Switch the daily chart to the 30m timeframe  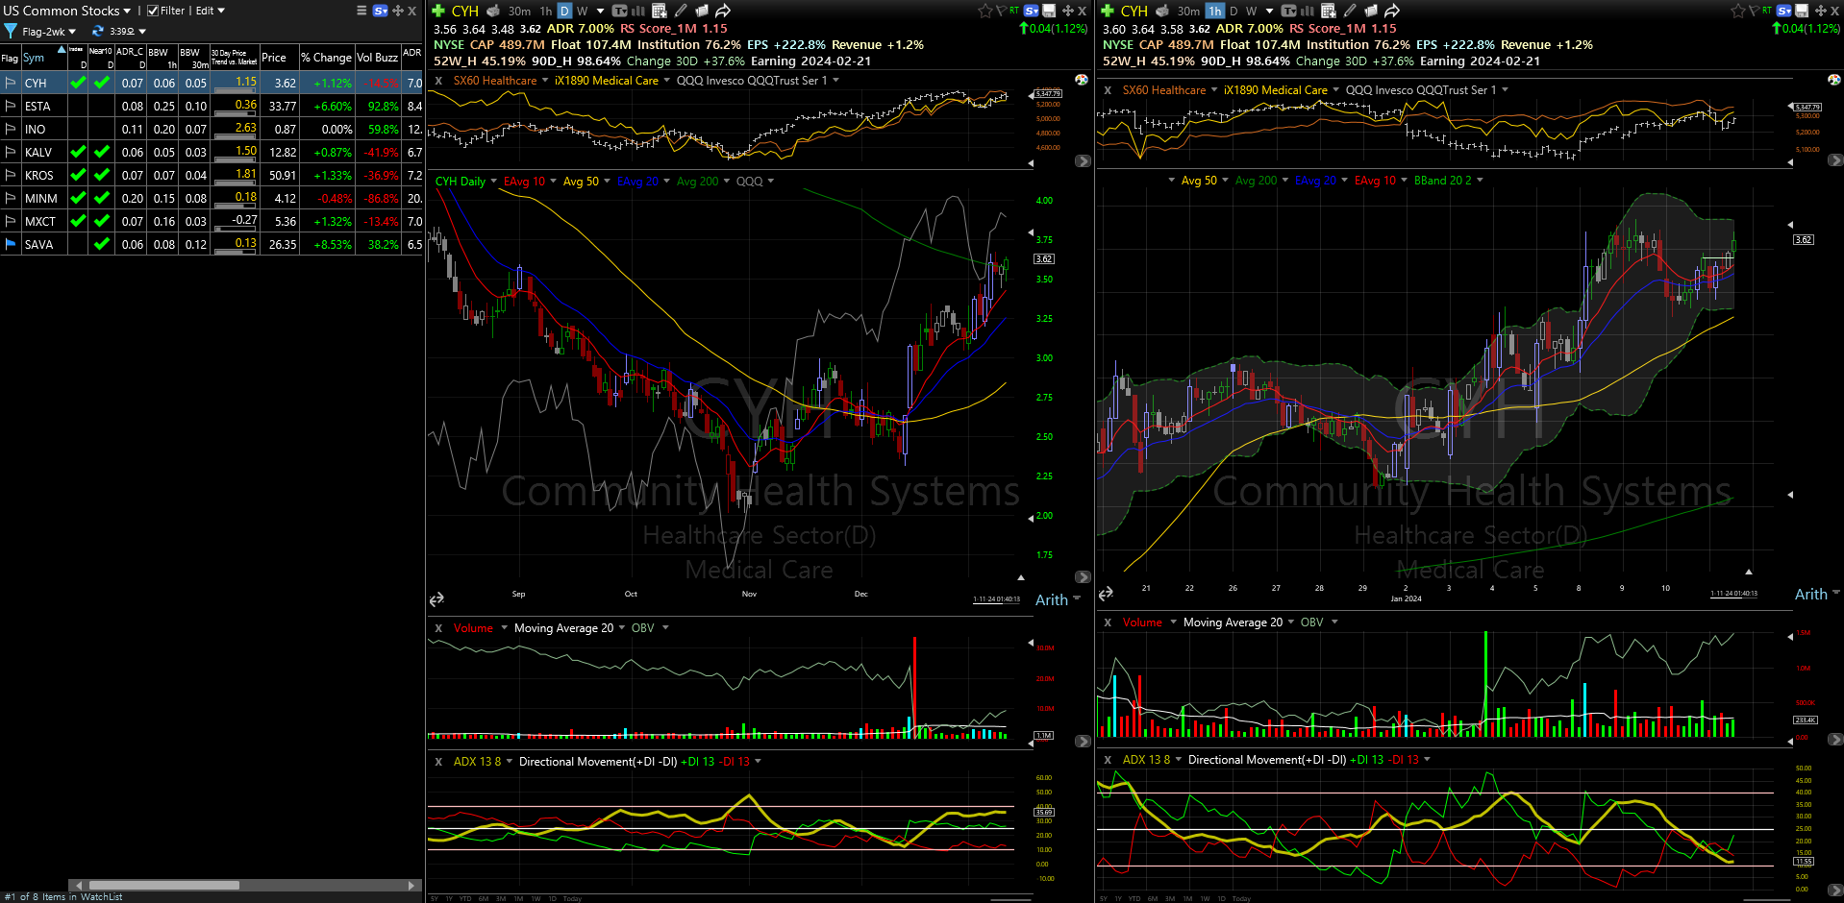point(519,11)
